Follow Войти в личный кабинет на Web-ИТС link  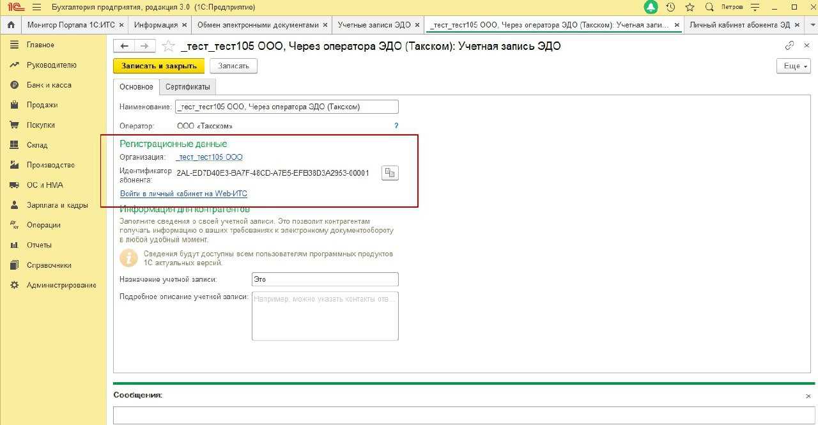(x=183, y=194)
